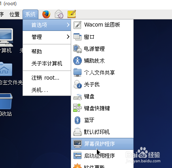This screenshot has width=172, height=168.
Task: Click the 窗口 windows icon
Action: click(x=77, y=37)
